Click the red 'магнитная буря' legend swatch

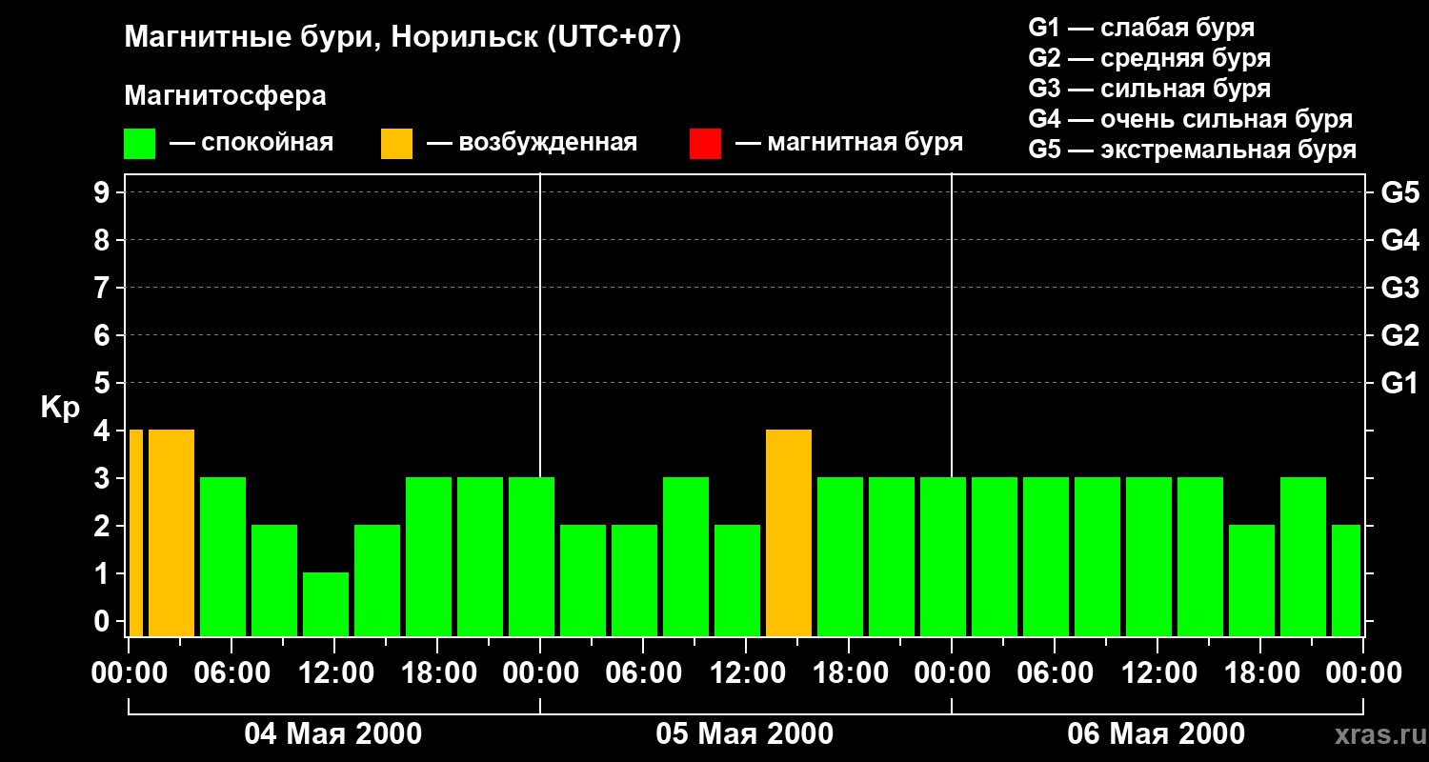tap(705, 144)
